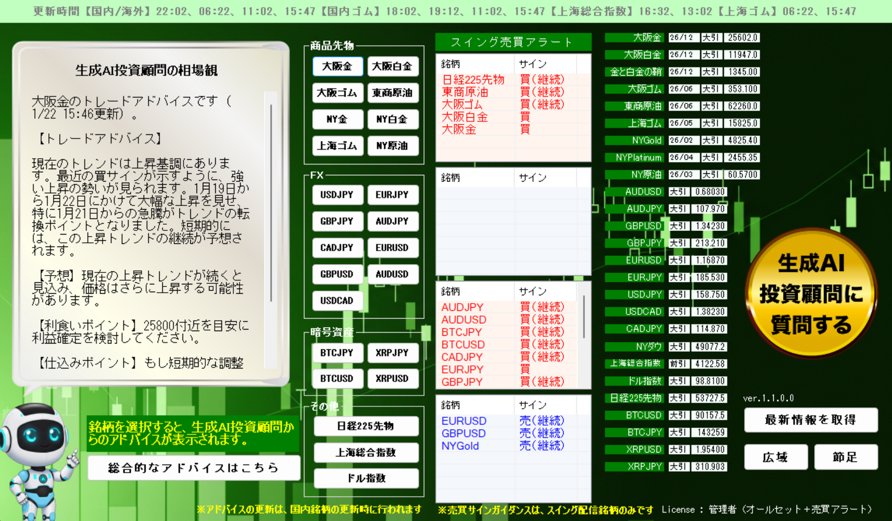The height and width of the screenshot is (521, 892).
Task: Click the 広域 button
Action: coord(776,457)
